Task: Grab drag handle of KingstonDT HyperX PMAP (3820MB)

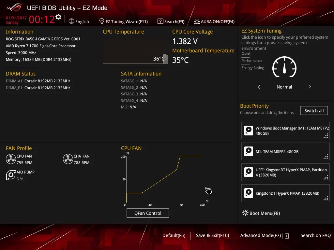Action: [x=326, y=198]
